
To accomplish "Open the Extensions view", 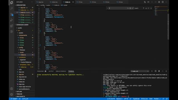I will (11, 26).
